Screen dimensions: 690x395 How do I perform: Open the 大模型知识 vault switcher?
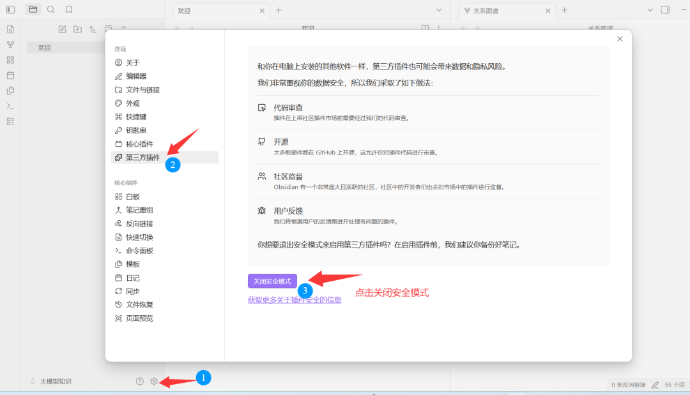tap(50, 382)
